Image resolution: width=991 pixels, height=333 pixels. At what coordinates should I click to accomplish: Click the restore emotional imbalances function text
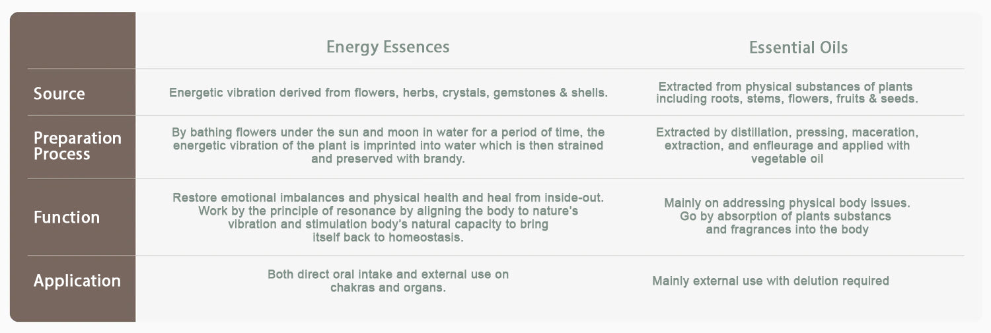coord(388,198)
